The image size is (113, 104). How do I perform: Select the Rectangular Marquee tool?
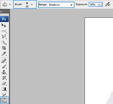pos(4,31)
